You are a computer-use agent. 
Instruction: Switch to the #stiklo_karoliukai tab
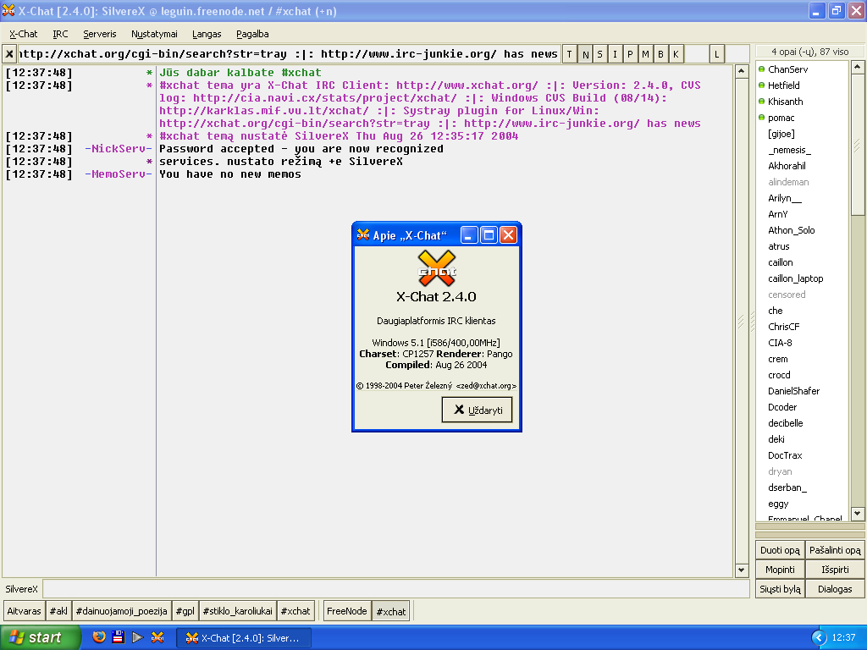(x=238, y=611)
